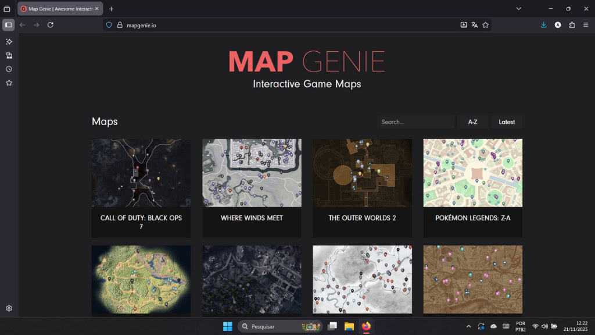Image resolution: width=595 pixels, height=335 pixels.
Task: Bookmark this page with the star icon
Action: 487,25
